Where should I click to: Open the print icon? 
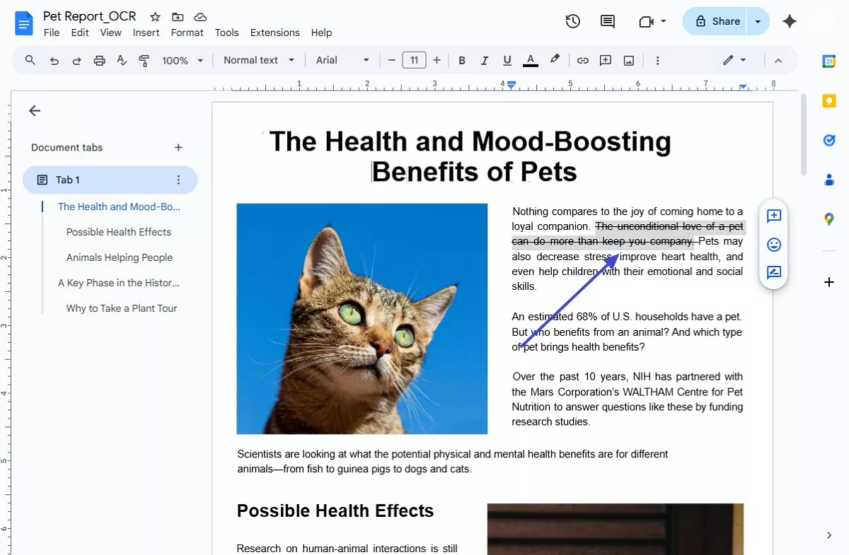(x=98, y=60)
